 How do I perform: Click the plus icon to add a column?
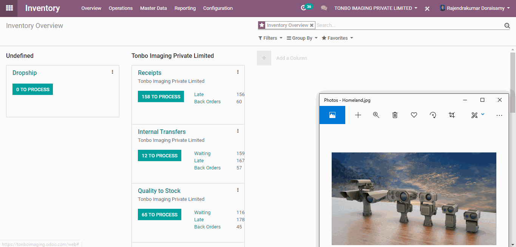(x=264, y=58)
